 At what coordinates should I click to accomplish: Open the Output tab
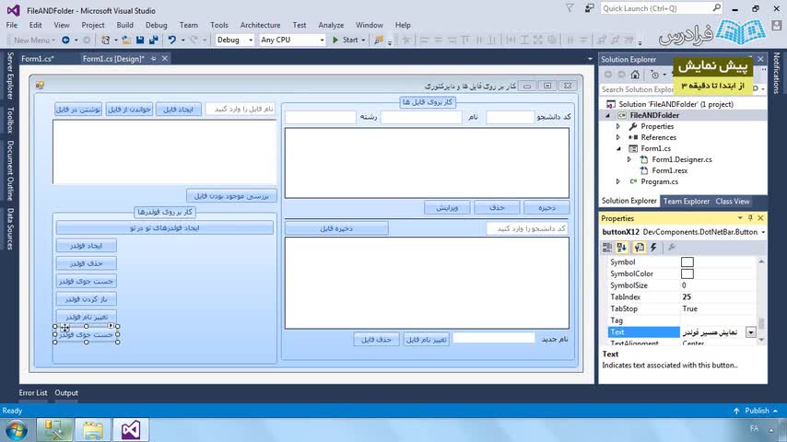click(x=66, y=393)
